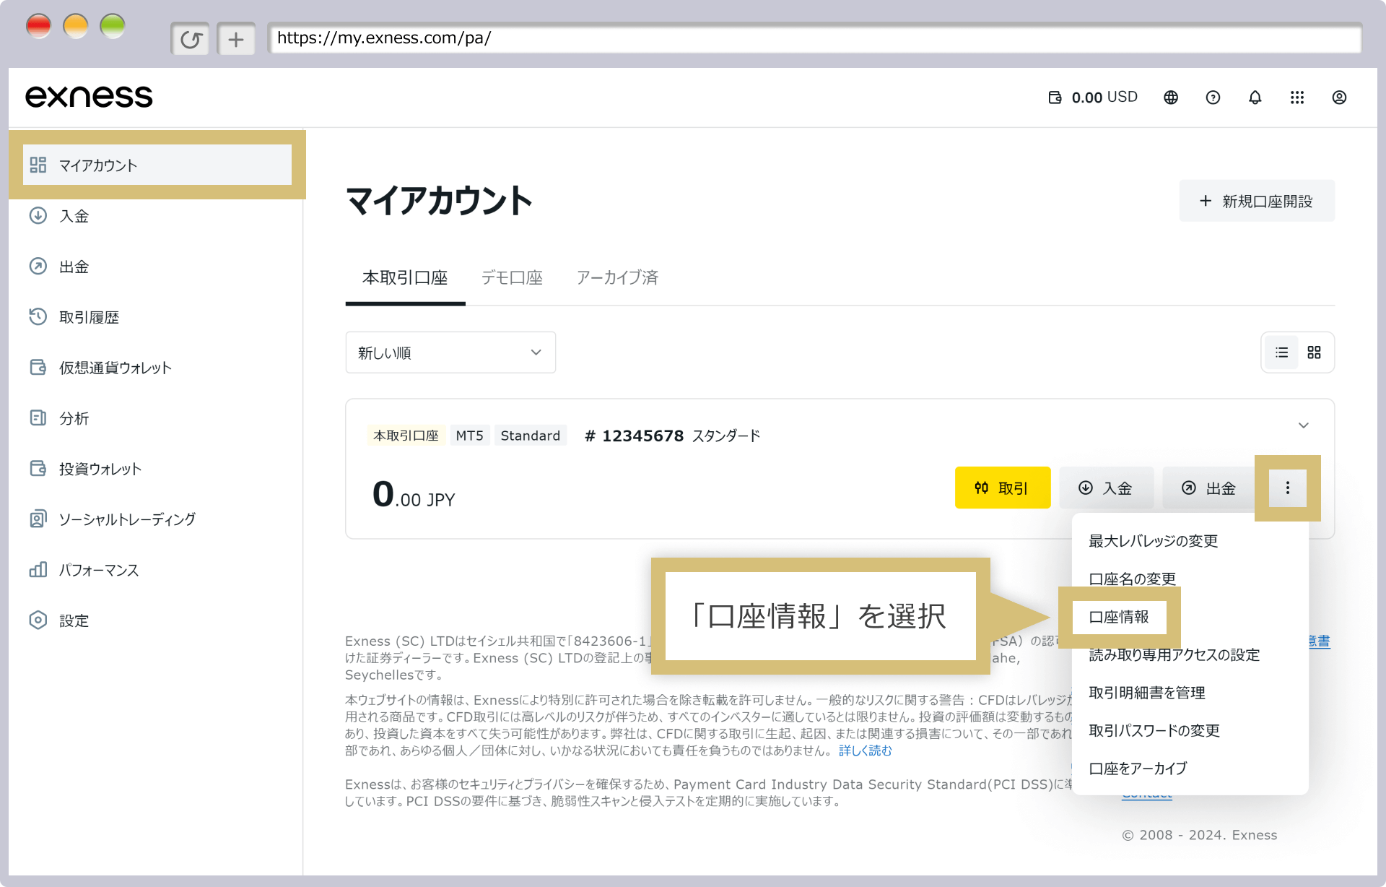Open the notifications bell
This screenshot has width=1386, height=887.
click(1255, 98)
